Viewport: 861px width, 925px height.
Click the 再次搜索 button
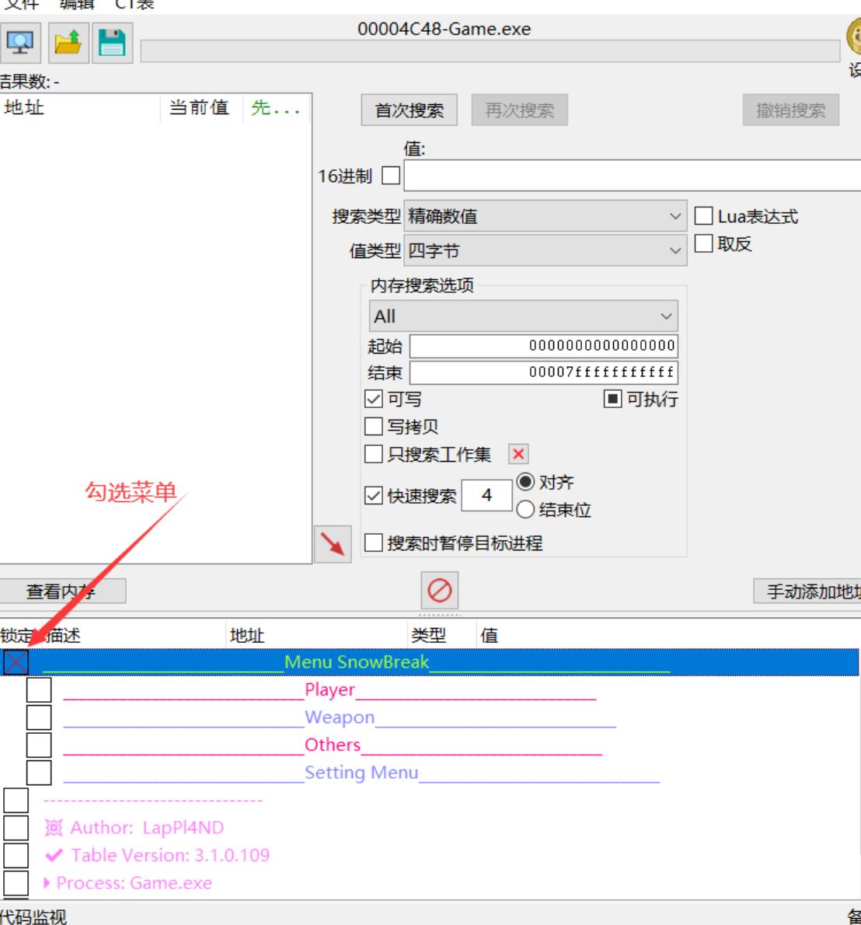[x=520, y=110]
